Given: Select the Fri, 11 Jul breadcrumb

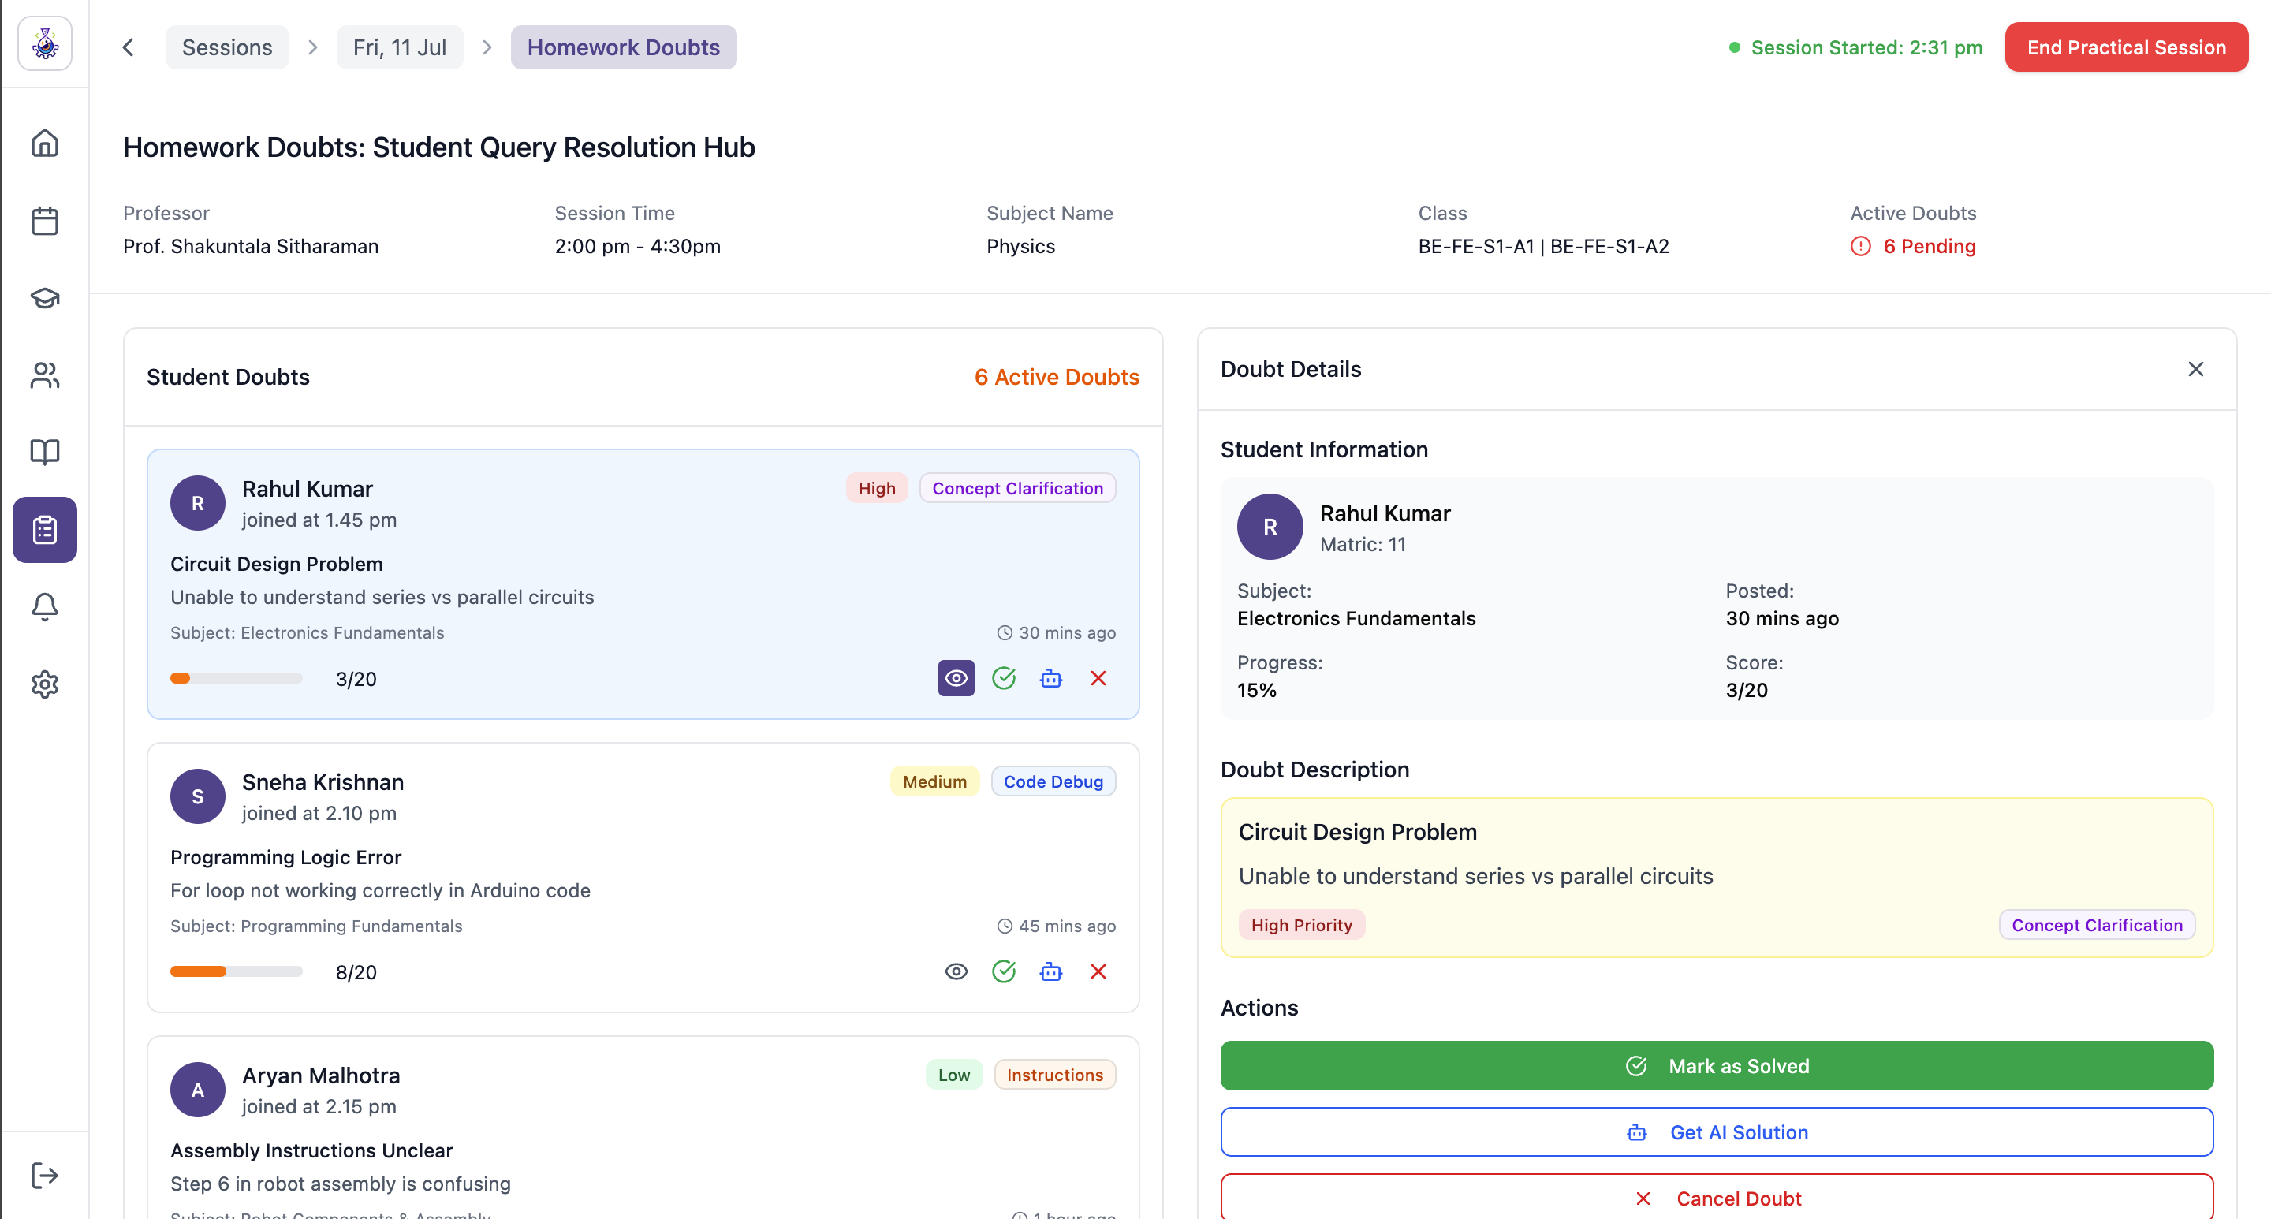Looking at the screenshot, I should click(x=399, y=47).
